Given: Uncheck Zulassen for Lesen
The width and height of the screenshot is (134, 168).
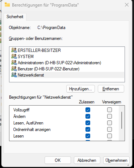Looking at the screenshot, I should 88,136.
